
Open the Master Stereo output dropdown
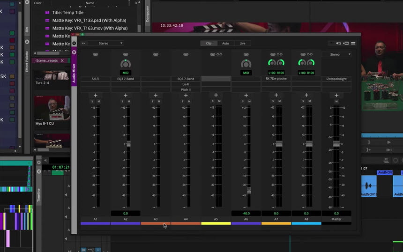click(336, 54)
